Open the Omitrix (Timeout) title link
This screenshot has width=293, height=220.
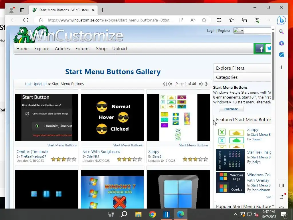pyautogui.click(x=32, y=152)
